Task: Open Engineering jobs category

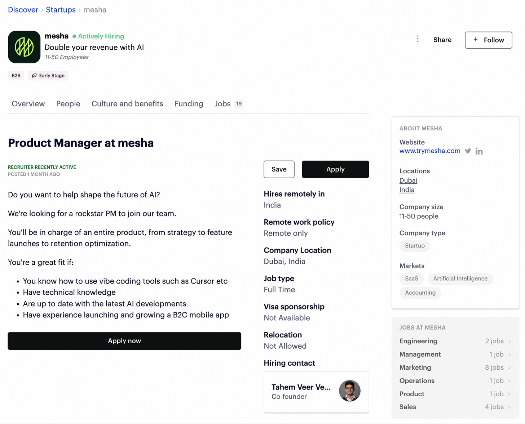Action: [x=455, y=341]
